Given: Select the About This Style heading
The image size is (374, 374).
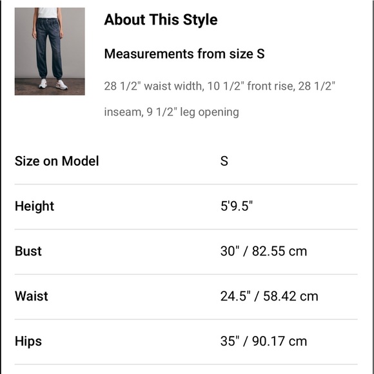Looking at the screenshot, I should tap(161, 19).
